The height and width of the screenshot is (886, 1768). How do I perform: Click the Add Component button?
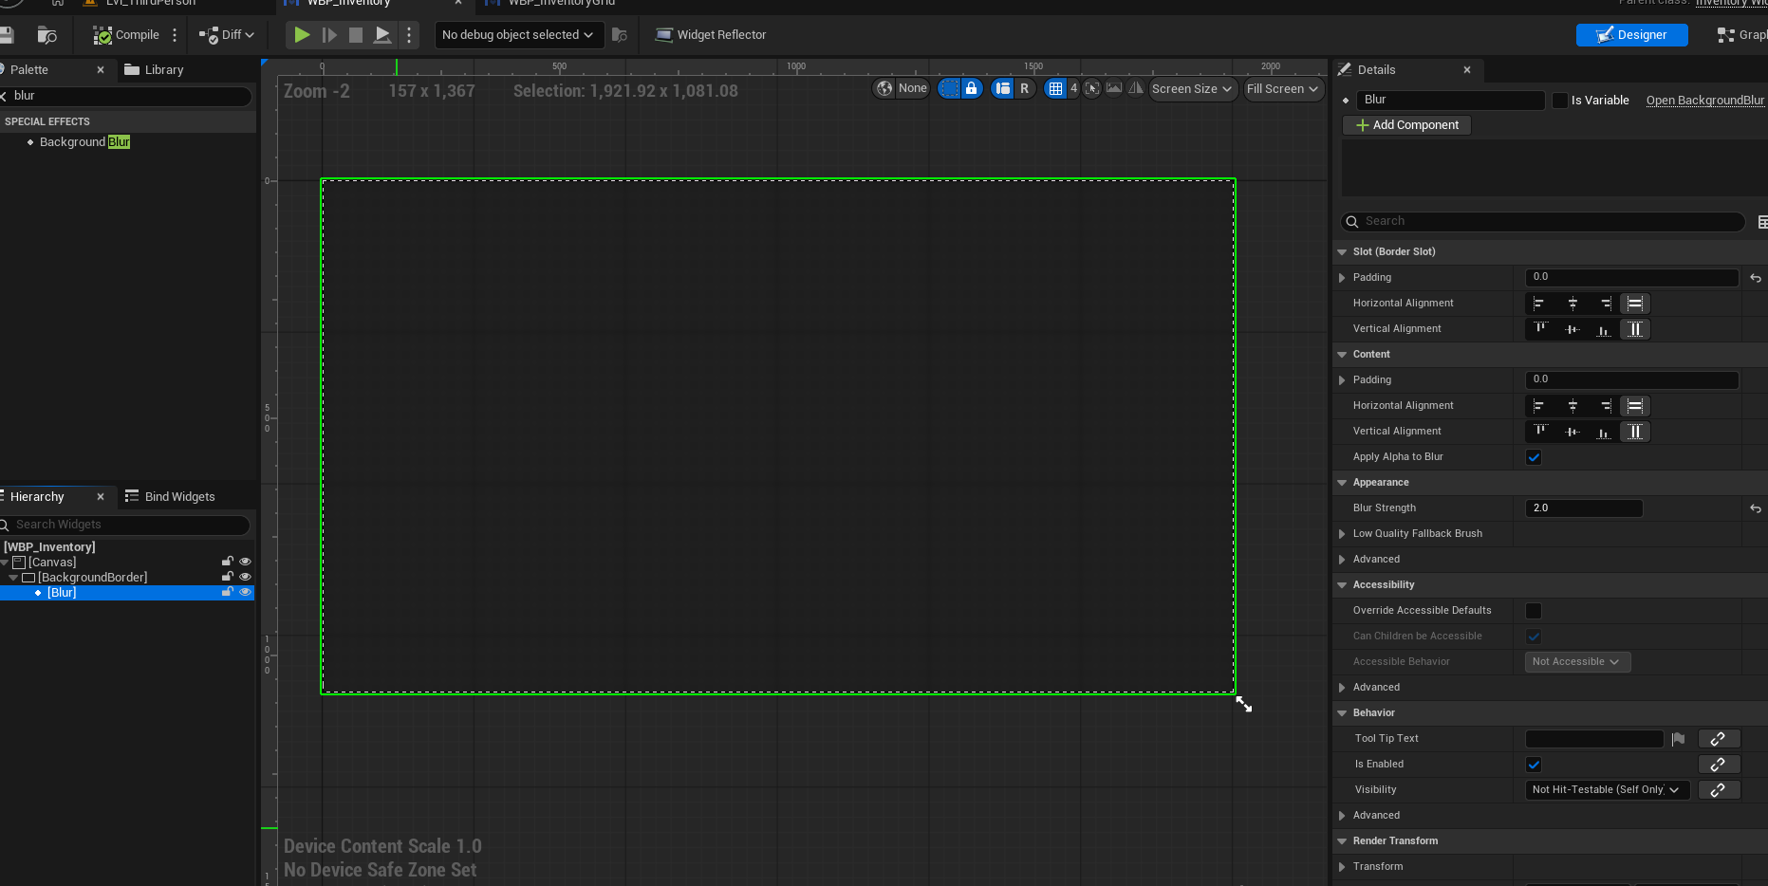(x=1406, y=125)
